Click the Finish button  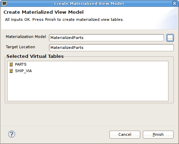tap(158, 134)
